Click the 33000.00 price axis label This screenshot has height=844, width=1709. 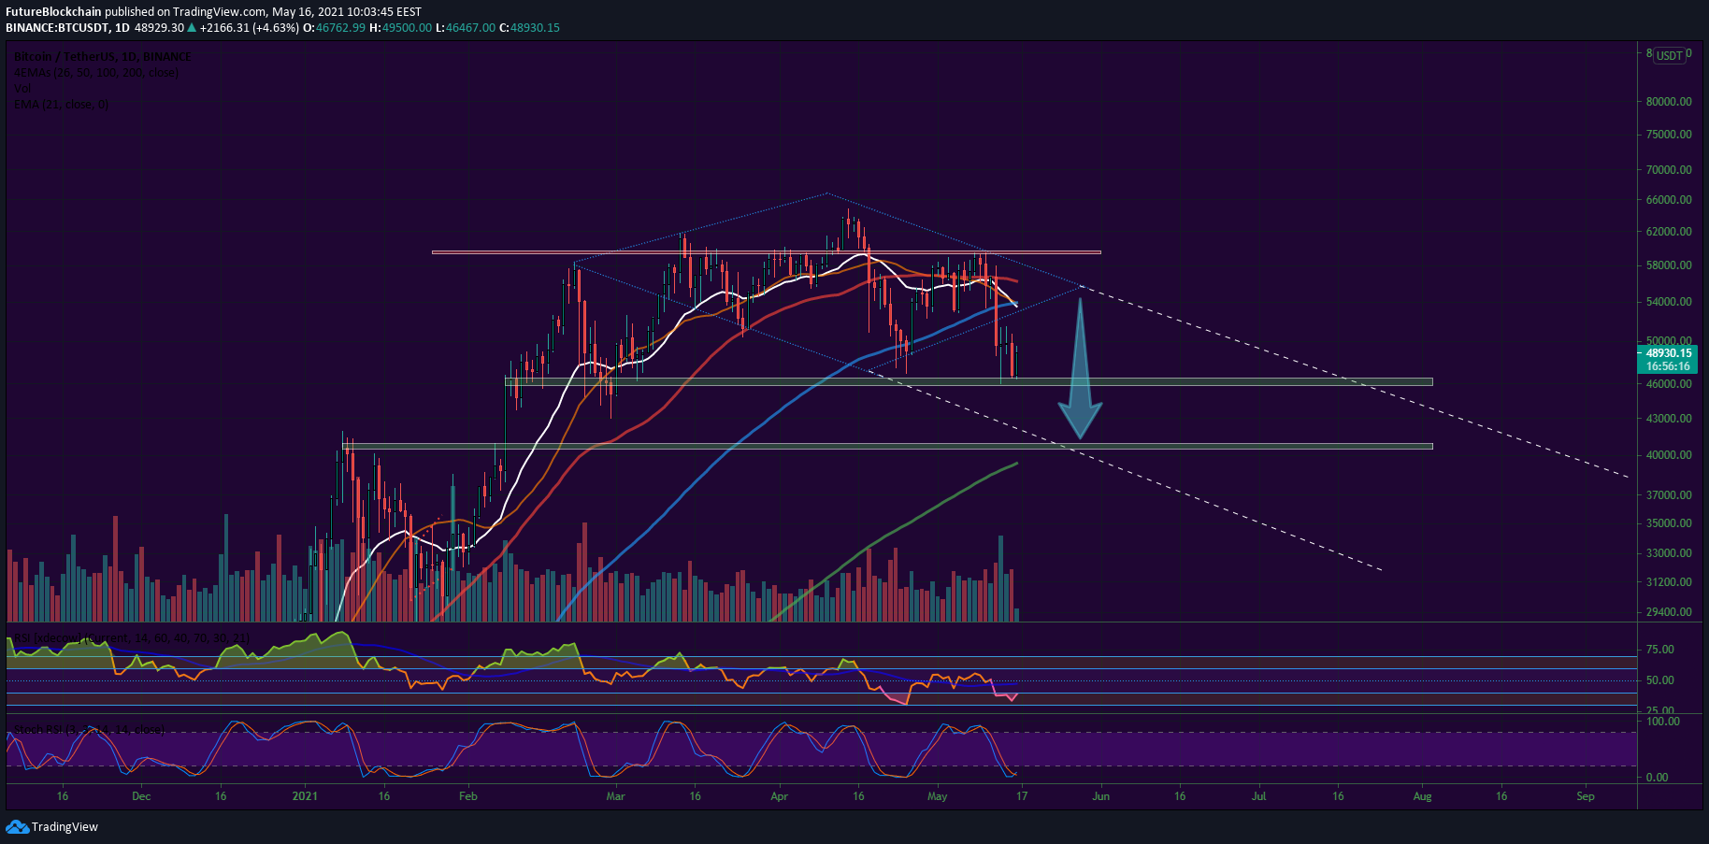pos(1669,553)
